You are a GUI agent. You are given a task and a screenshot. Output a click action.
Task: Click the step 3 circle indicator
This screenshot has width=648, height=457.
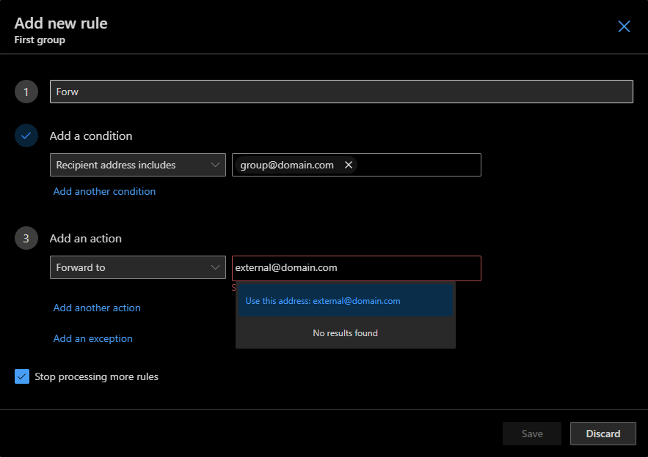(x=26, y=238)
